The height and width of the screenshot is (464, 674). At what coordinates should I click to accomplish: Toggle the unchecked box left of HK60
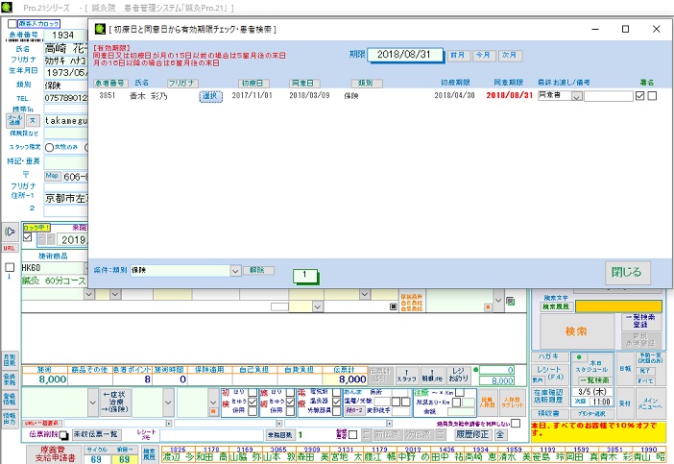click(10, 267)
